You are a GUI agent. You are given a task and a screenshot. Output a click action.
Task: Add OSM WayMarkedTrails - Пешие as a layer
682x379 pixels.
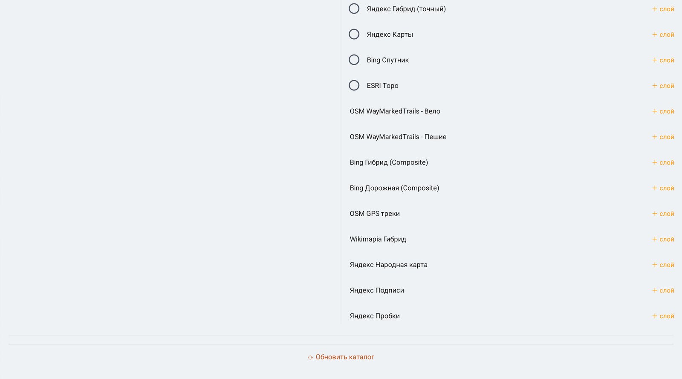(x=663, y=137)
